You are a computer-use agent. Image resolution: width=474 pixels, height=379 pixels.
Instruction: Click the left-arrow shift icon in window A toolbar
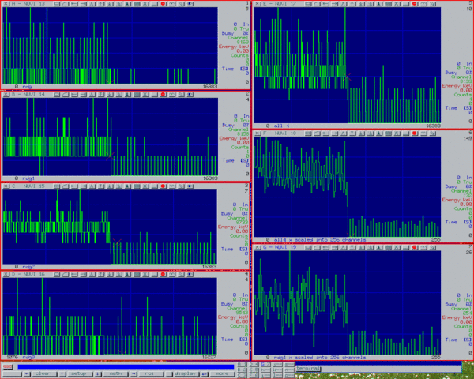click(74, 4)
